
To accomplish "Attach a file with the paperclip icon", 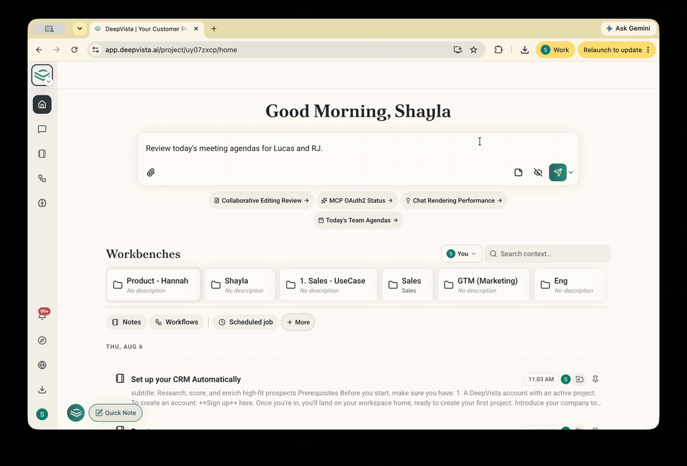I will [x=150, y=172].
